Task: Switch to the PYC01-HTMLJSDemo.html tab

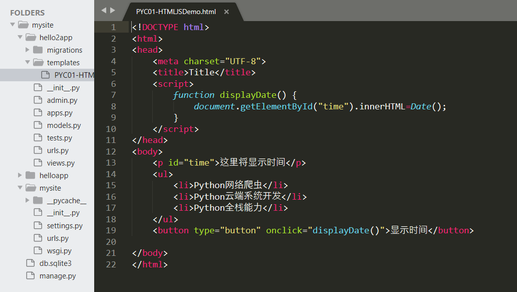Action: click(176, 12)
